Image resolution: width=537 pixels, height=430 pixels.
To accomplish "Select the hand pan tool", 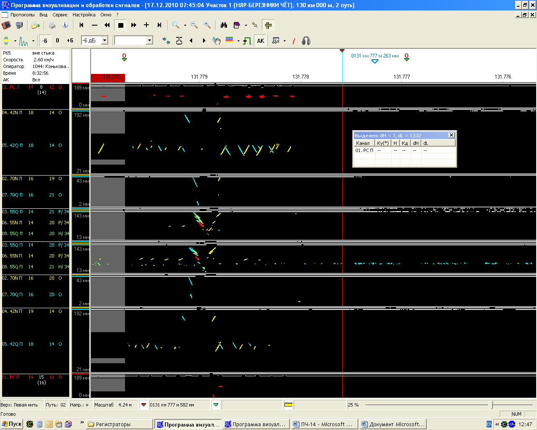I will pos(216,41).
